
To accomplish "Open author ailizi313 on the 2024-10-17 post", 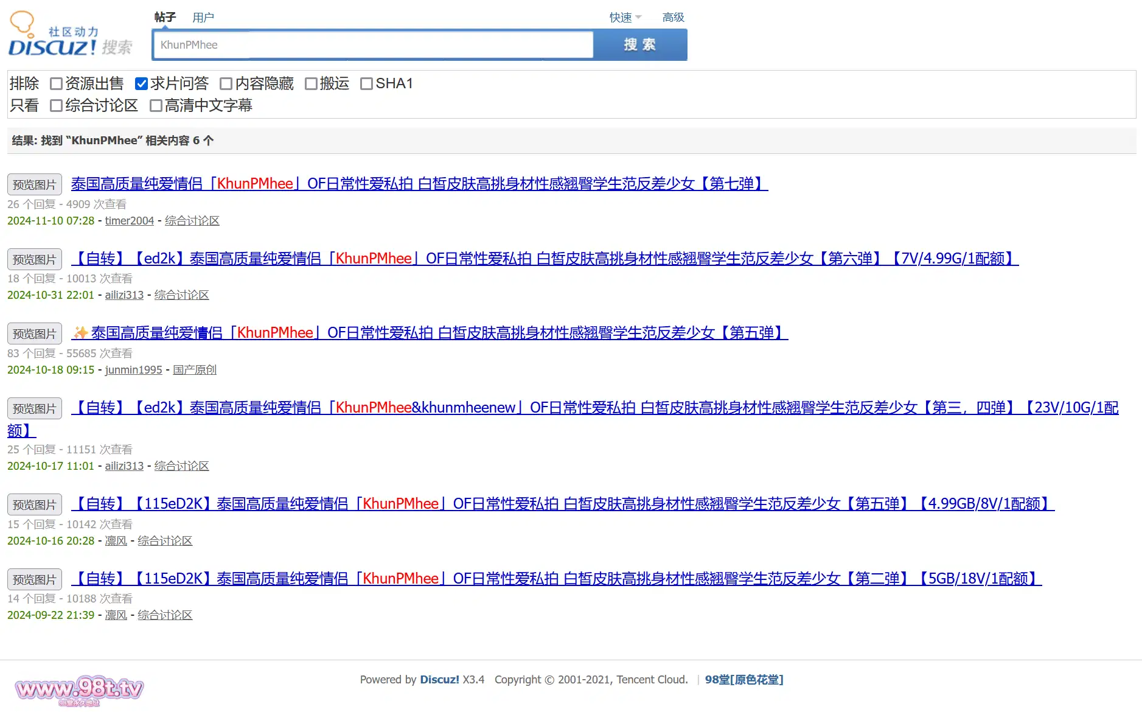I will 124,466.
